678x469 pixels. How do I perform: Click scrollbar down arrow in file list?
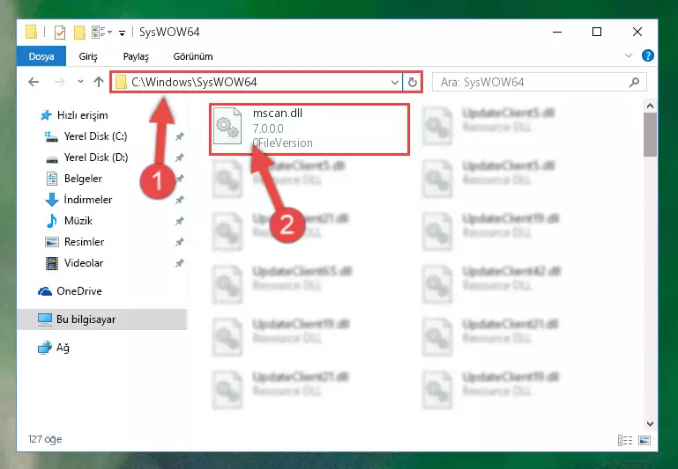coord(650,424)
